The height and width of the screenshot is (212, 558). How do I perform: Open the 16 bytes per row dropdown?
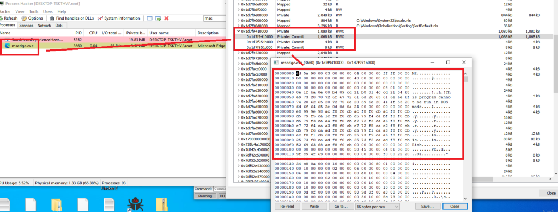pos(377,207)
